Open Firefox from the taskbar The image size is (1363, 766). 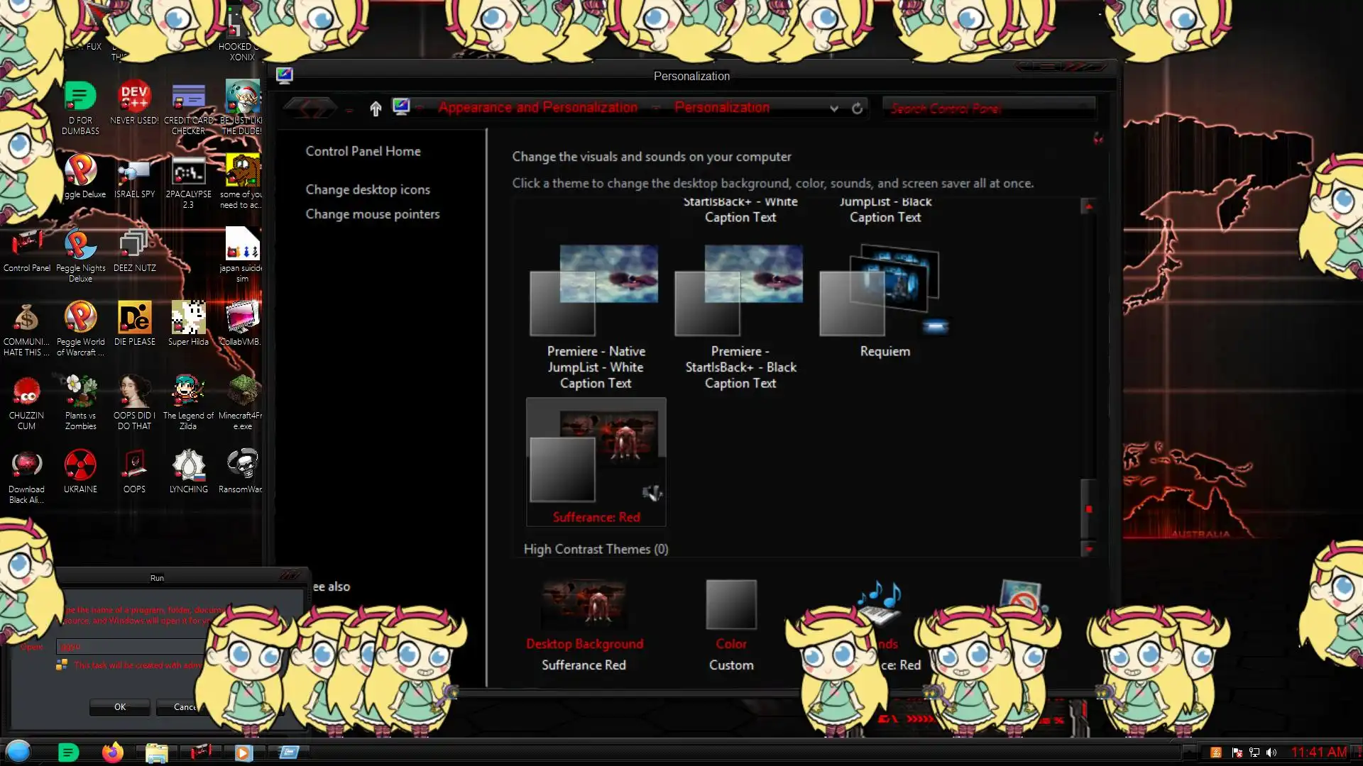(112, 752)
